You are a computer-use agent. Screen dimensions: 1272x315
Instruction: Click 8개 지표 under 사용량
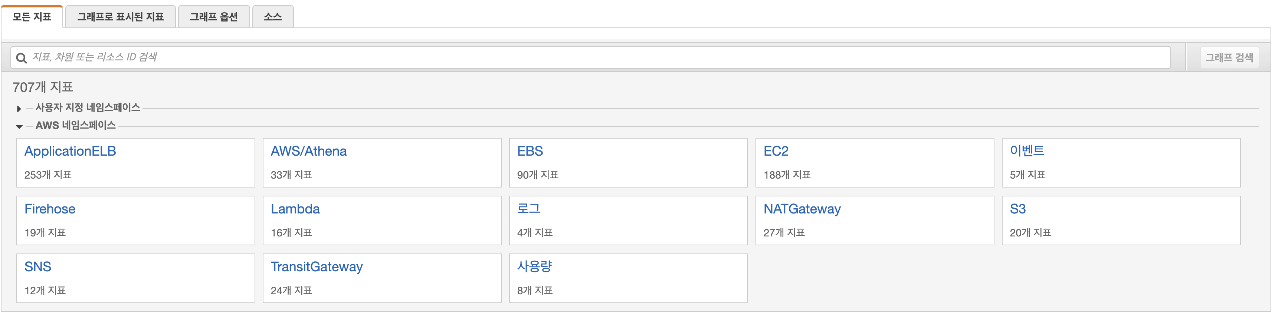(535, 291)
